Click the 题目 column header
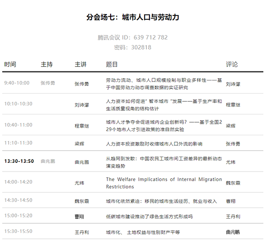Image resolution: width=272 pixels, height=247 pixels. 112,65
